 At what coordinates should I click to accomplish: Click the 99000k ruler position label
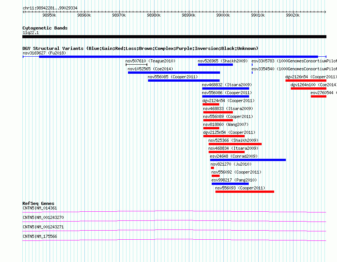[x=223, y=15]
